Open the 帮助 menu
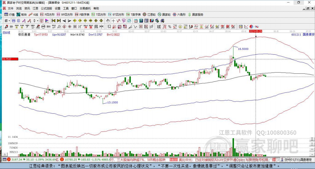315x169 pixels. point(96,8)
